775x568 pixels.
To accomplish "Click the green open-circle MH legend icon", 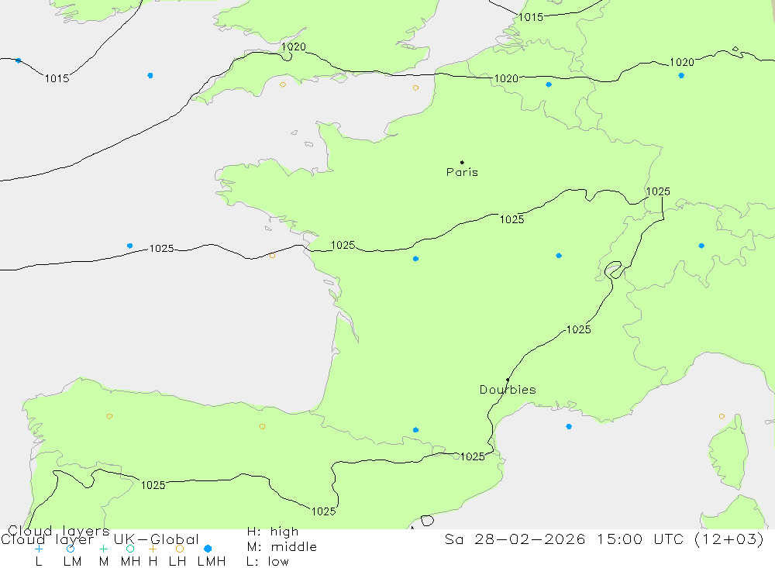I will (130, 549).
